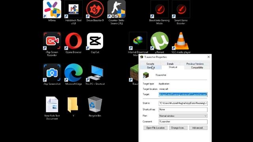Select the folder named Y

tap(73, 105)
